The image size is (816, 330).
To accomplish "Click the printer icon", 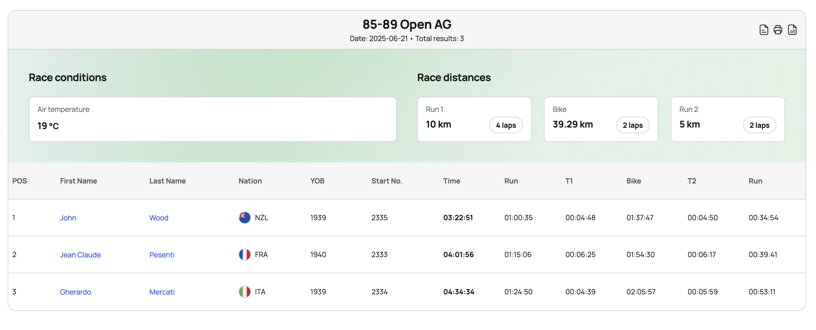I will 778,30.
